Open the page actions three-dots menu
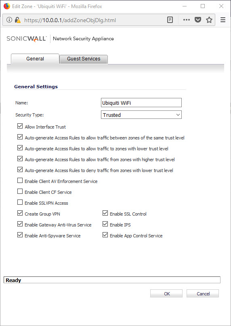This screenshot has width=231, height=326. pos(186,20)
